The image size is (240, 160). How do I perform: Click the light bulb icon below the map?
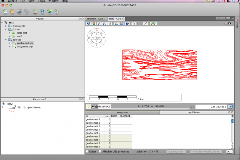pyautogui.click(x=89, y=107)
